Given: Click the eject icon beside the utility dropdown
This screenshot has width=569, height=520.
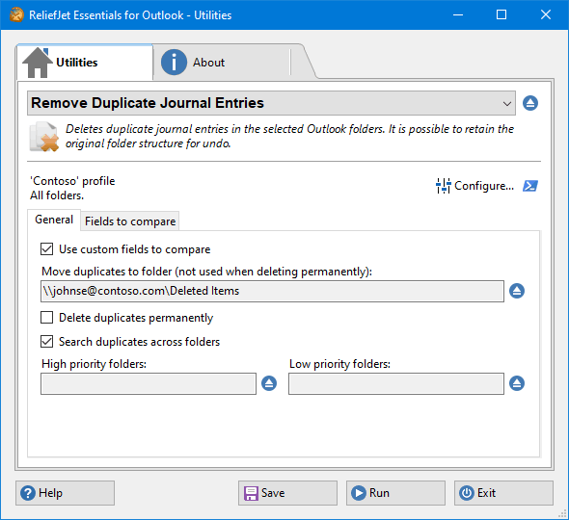Looking at the screenshot, I should click(x=530, y=103).
